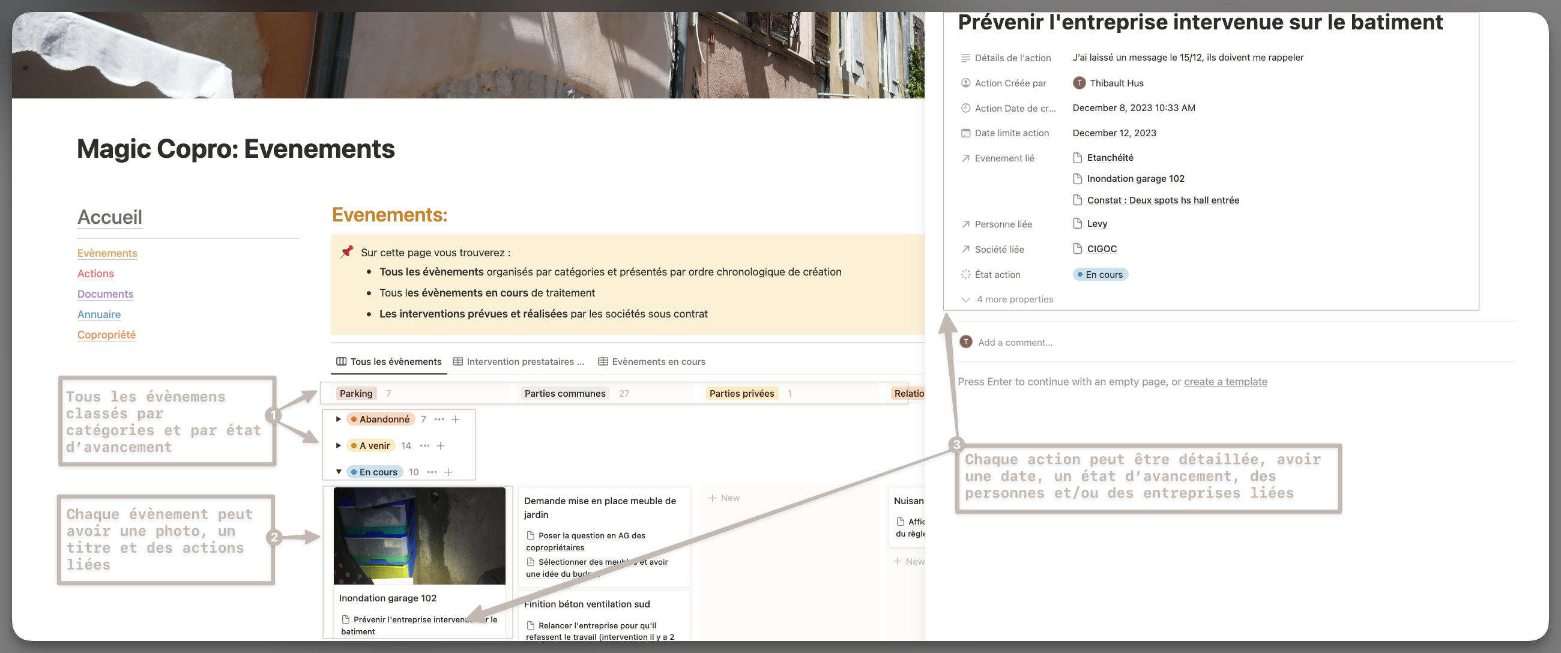Screen dimensions: 1561x653
Task: Expand the A venir group triangle
Action: tap(339, 446)
